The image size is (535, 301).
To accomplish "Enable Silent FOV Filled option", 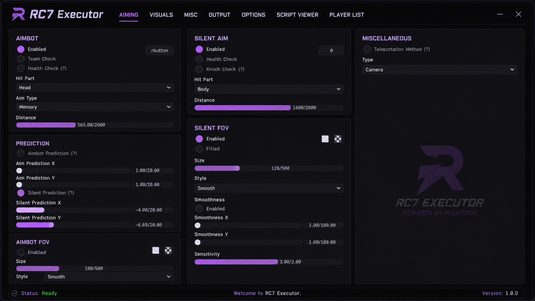I will [199, 149].
